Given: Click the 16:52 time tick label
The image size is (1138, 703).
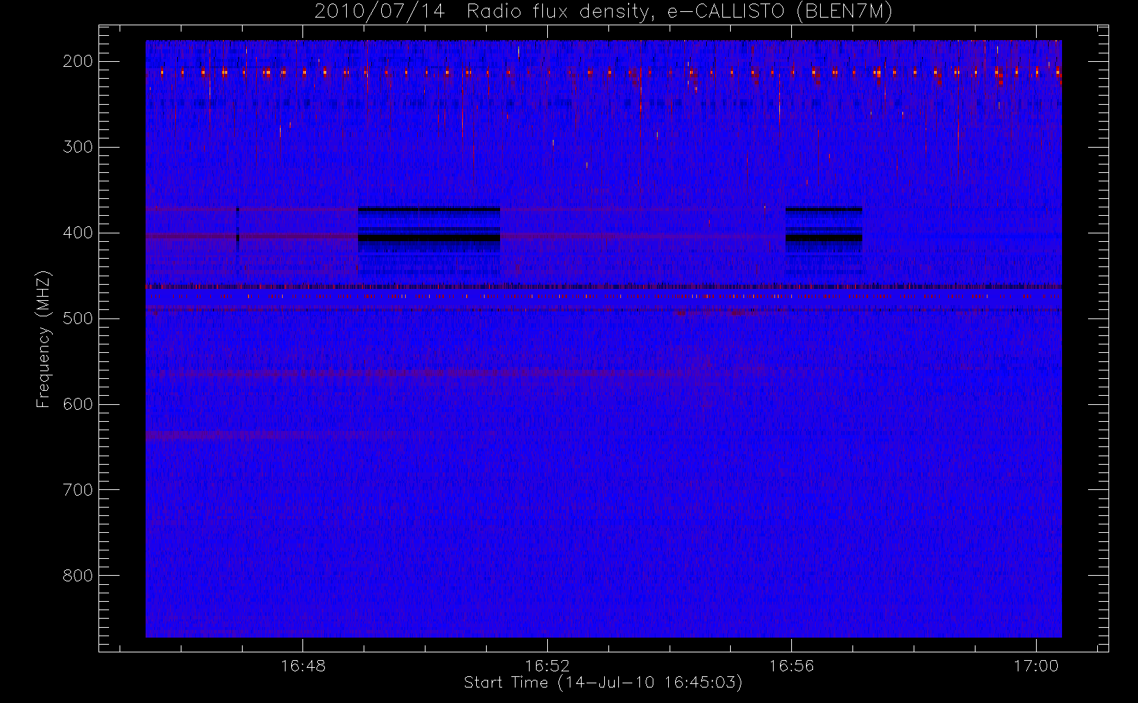Looking at the screenshot, I should (x=547, y=666).
